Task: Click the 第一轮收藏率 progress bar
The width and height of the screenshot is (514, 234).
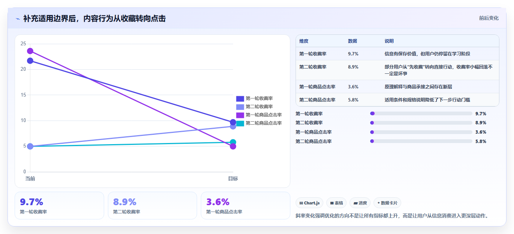Action: click(x=421, y=113)
